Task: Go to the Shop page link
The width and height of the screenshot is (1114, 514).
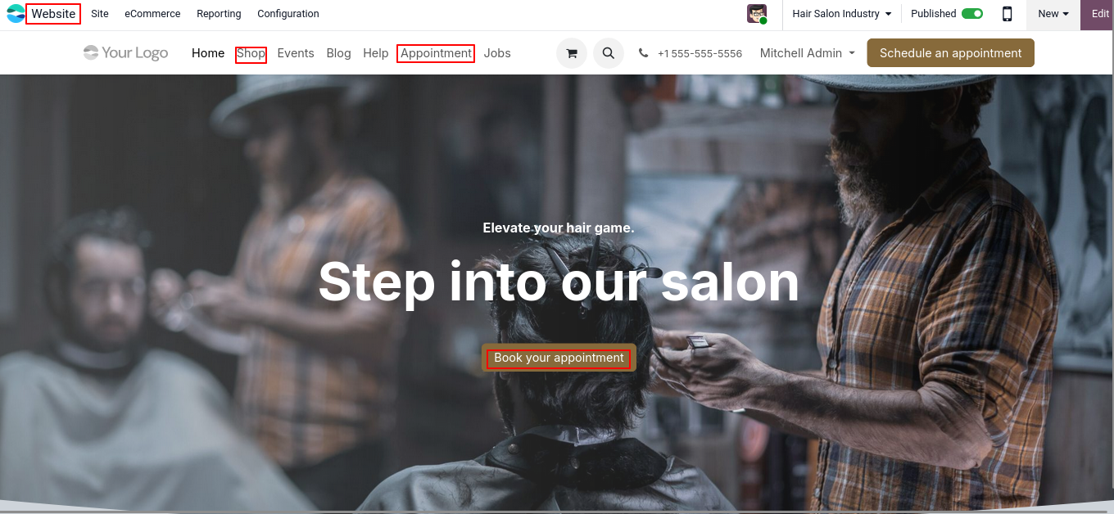Action: point(251,53)
